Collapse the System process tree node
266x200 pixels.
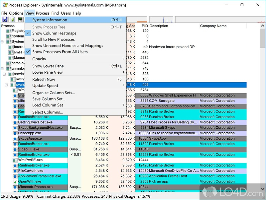(x=2, y=41)
